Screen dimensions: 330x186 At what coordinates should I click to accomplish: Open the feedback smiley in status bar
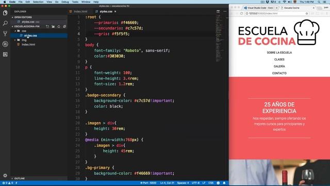pyautogui.click(x=218, y=183)
